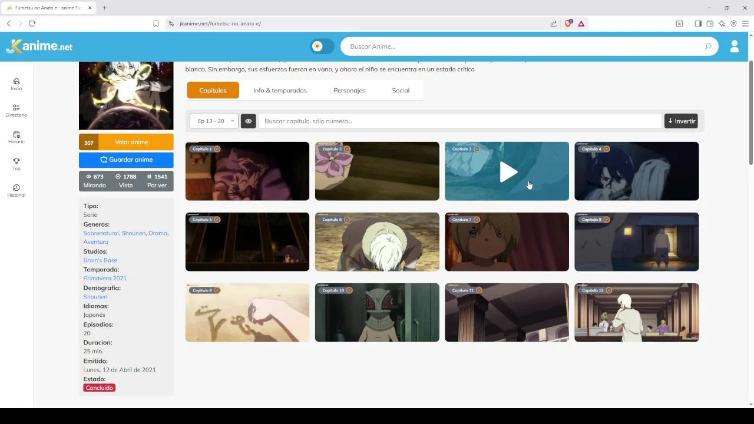Toggle the eye visibility button
This screenshot has height=424, width=754.
[x=249, y=121]
